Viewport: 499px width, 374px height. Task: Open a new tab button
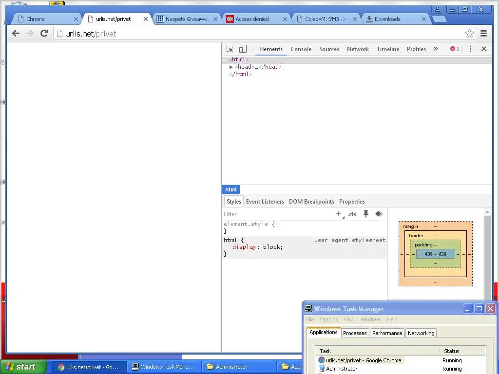pyautogui.click(x=440, y=19)
